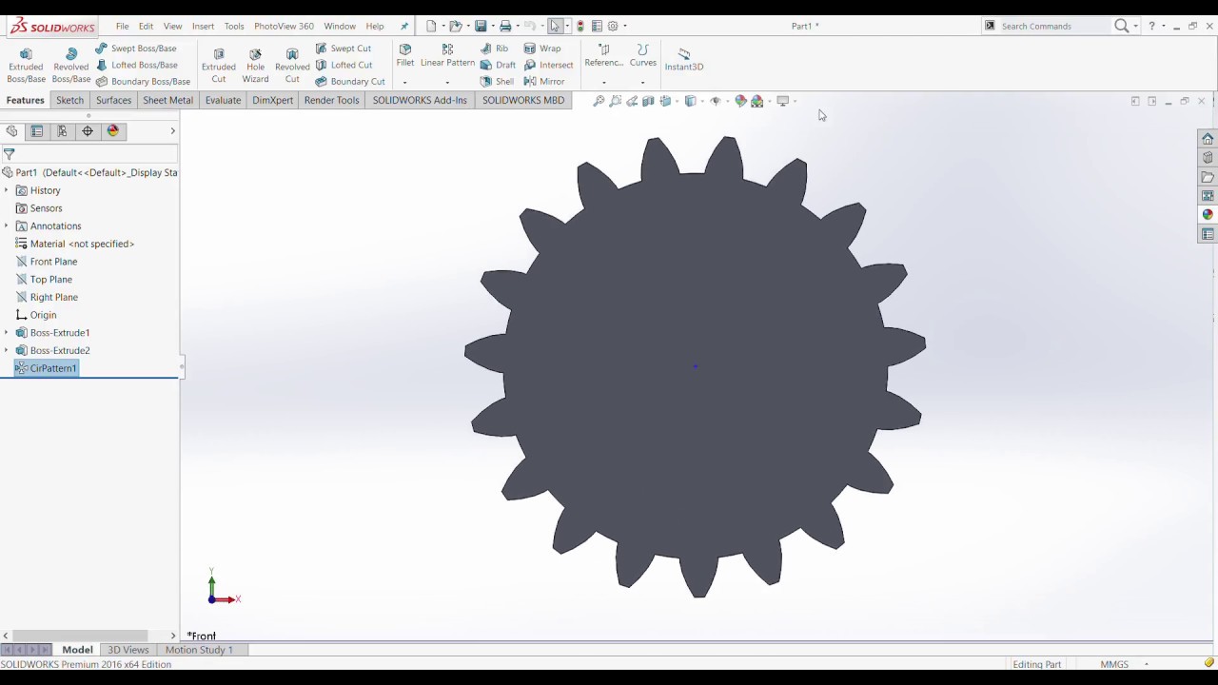This screenshot has height=685, width=1218.
Task: Open the Appearances task pane icon
Action: coord(1208,214)
